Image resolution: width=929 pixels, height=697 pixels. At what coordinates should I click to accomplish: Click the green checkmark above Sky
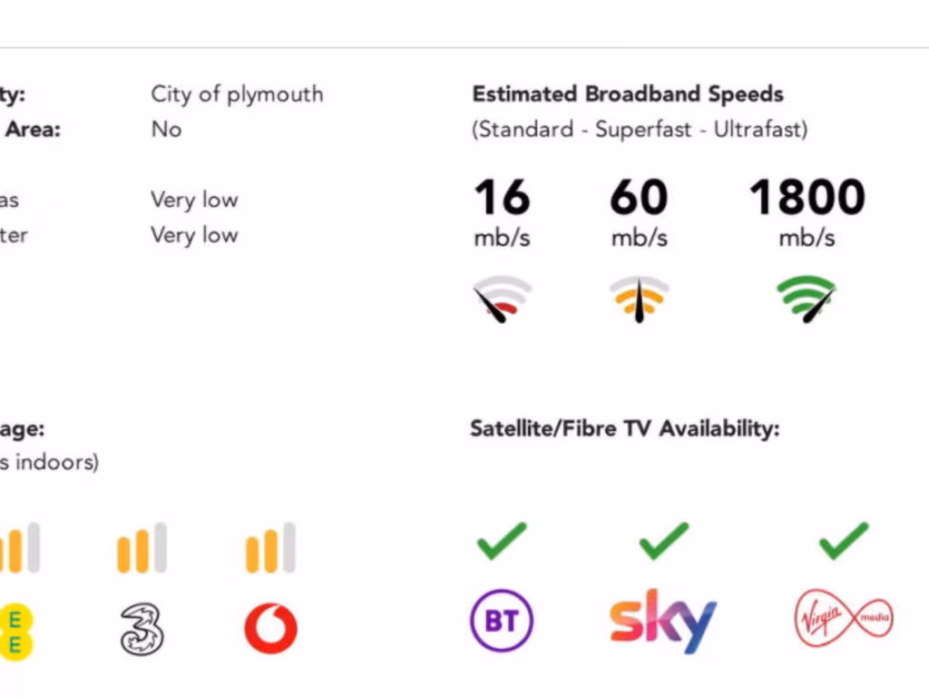[x=663, y=541]
